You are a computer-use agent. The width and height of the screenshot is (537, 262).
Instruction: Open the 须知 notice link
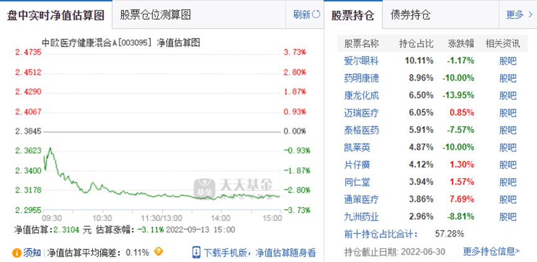pyautogui.click(x=32, y=253)
